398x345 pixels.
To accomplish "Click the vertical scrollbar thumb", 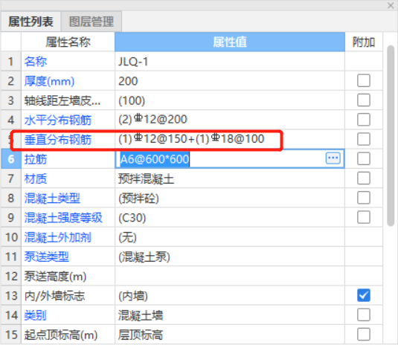I will pyautogui.click(x=391, y=135).
